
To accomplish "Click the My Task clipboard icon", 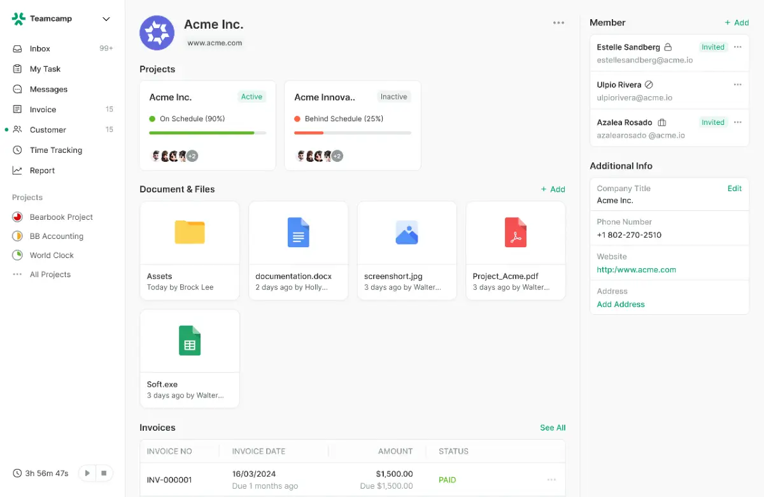I will [17, 69].
